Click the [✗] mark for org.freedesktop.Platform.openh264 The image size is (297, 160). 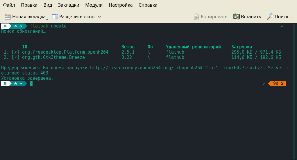click(x=16, y=52)
